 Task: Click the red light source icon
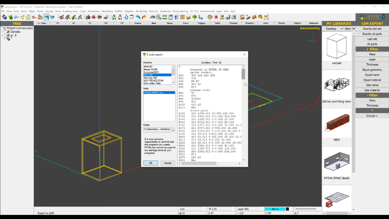tap(94, 17)
